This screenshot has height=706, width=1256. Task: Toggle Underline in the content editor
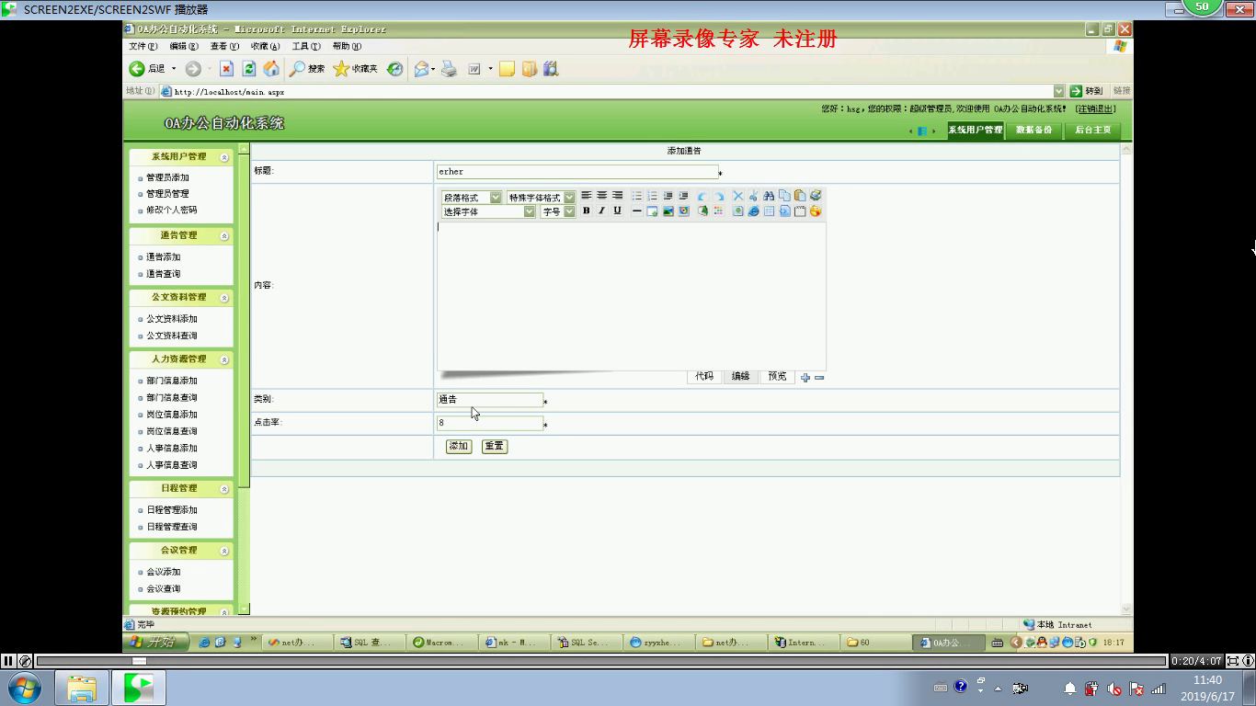[x=617, y=211]
